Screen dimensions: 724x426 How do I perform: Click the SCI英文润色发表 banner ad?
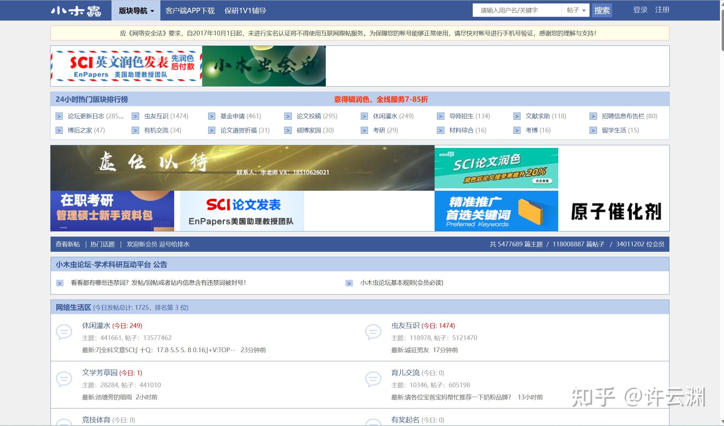[126, 66]
